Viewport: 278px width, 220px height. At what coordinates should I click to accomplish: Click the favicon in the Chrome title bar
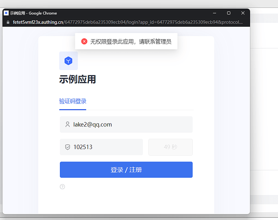tap(6, 13)
